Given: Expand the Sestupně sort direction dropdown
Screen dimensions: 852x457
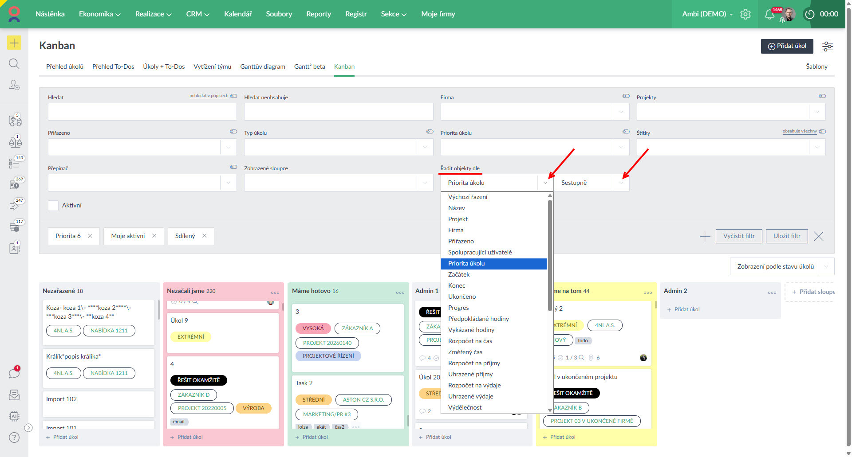Looking at the screenshot, I should click(x=621, y=183).
